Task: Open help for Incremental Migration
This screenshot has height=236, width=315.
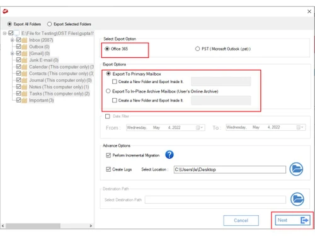Action: (169, 155)
